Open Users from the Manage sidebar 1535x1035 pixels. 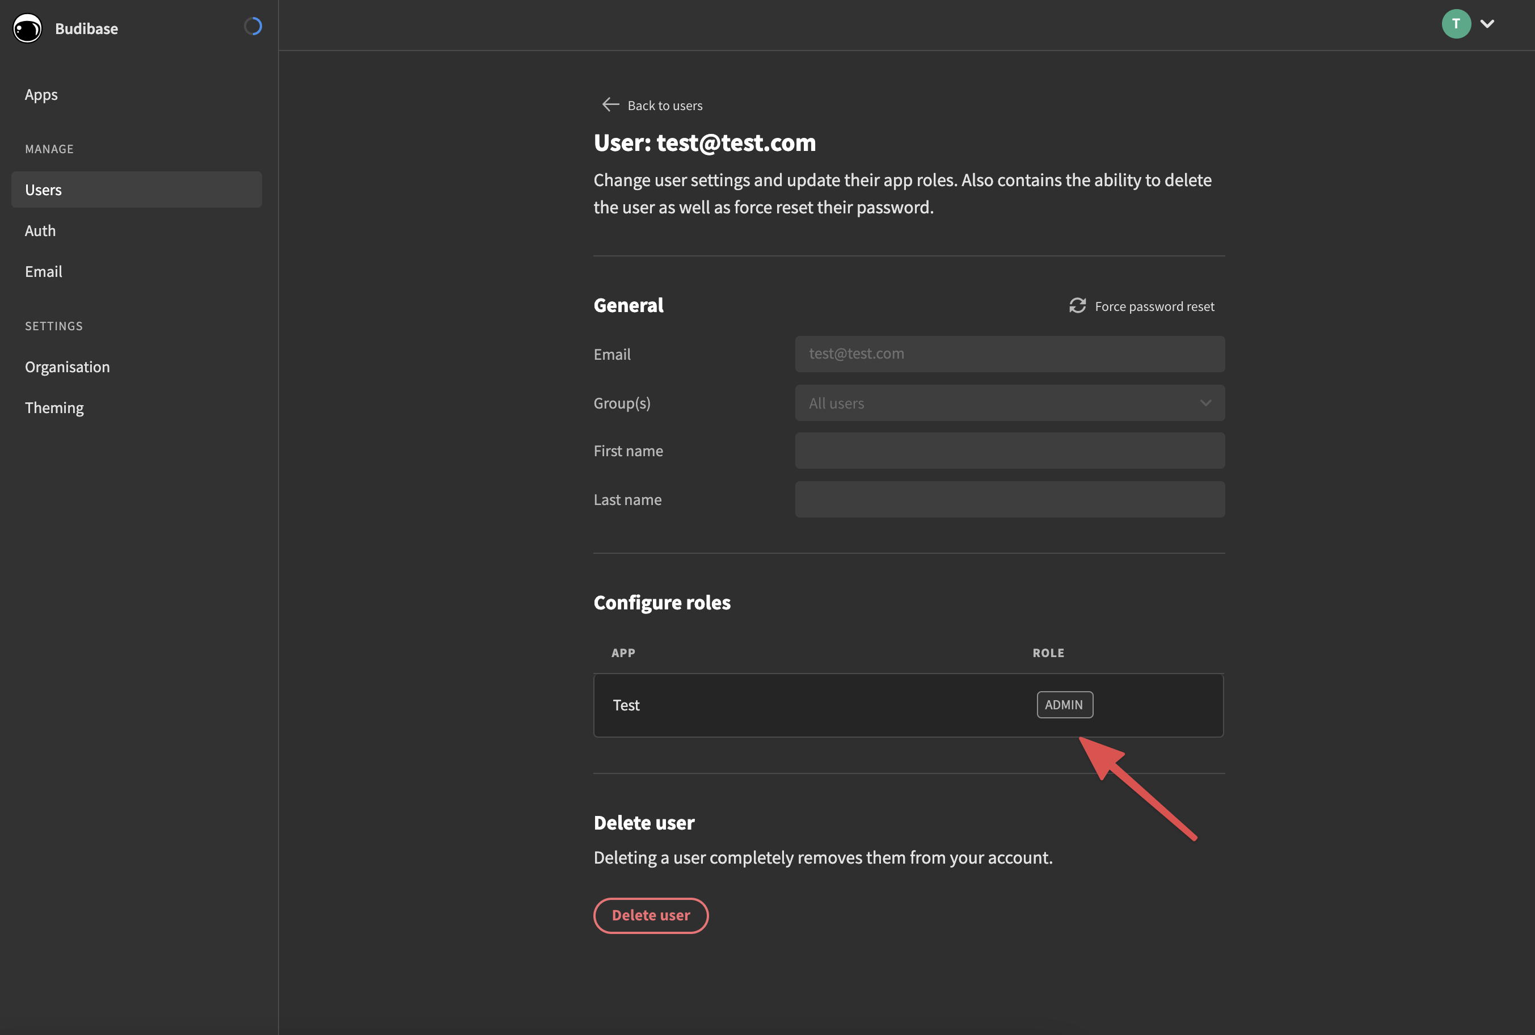pyautogui.click(x=44, y=190)
